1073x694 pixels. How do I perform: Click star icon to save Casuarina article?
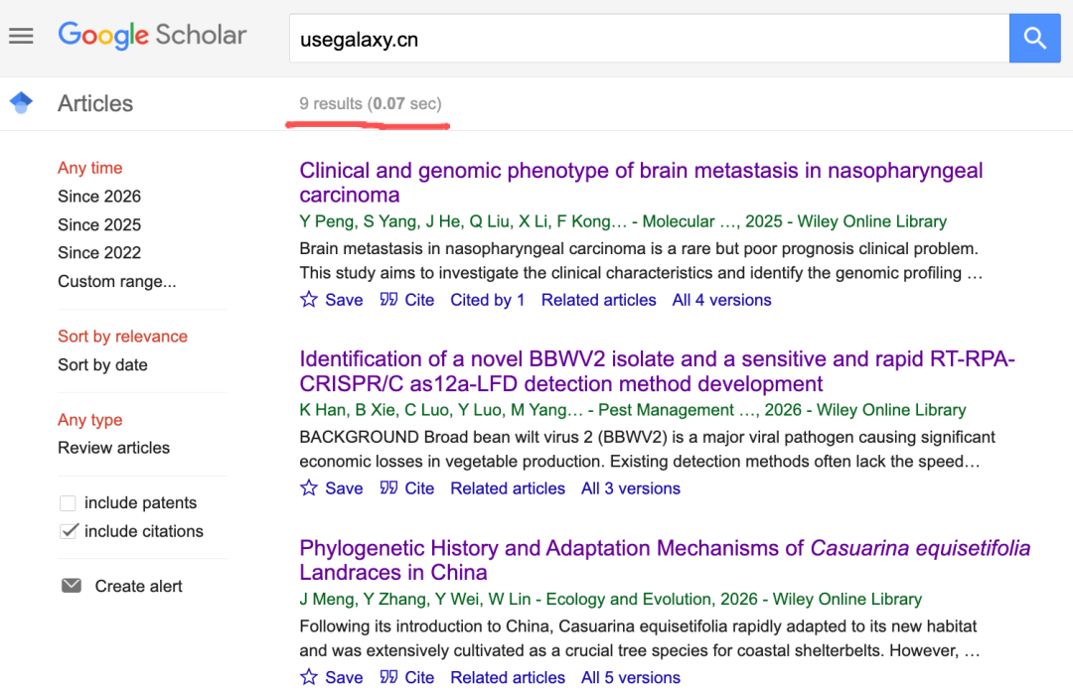click(x=309, y=677)
